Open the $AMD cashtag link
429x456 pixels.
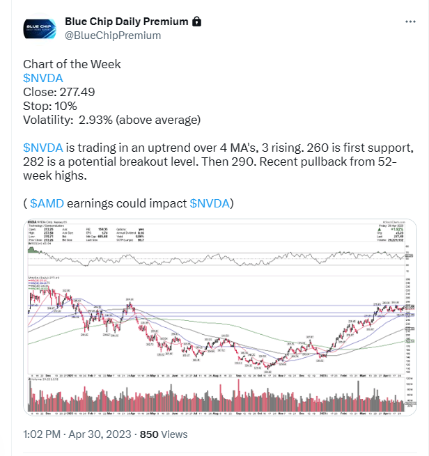(47, 203)
